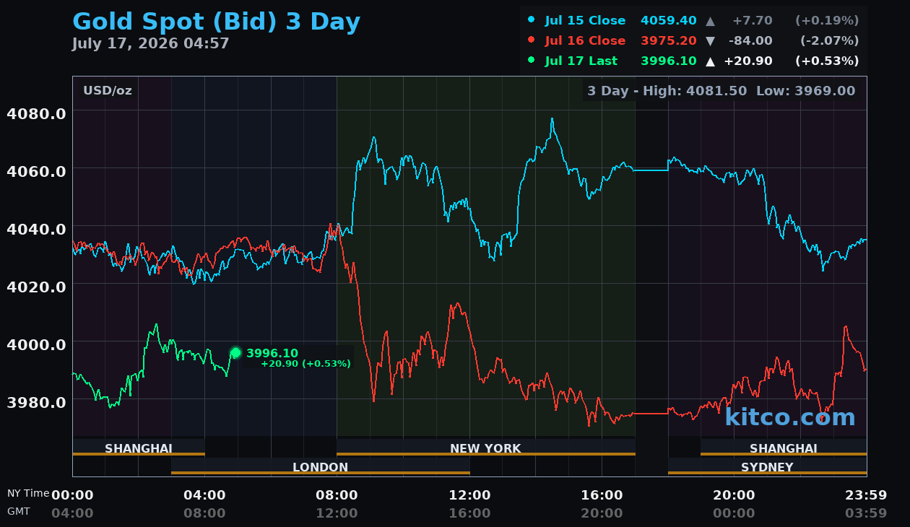
Task: Click the red Jul 16 legend dot
Action: [532, 40]
